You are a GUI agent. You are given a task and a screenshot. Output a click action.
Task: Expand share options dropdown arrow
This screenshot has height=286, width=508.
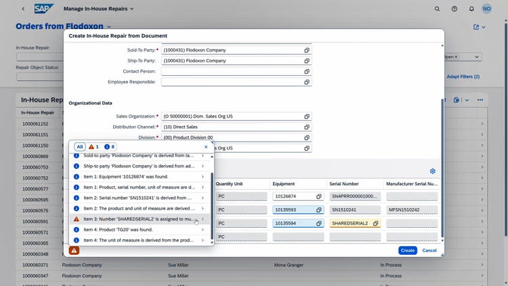point(484,27)
